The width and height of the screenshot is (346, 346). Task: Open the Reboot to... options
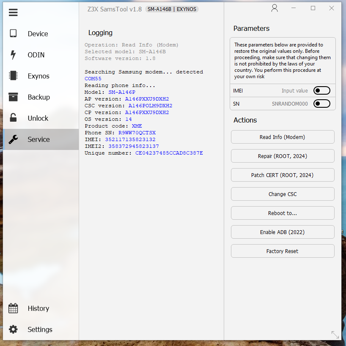(283, 213)
